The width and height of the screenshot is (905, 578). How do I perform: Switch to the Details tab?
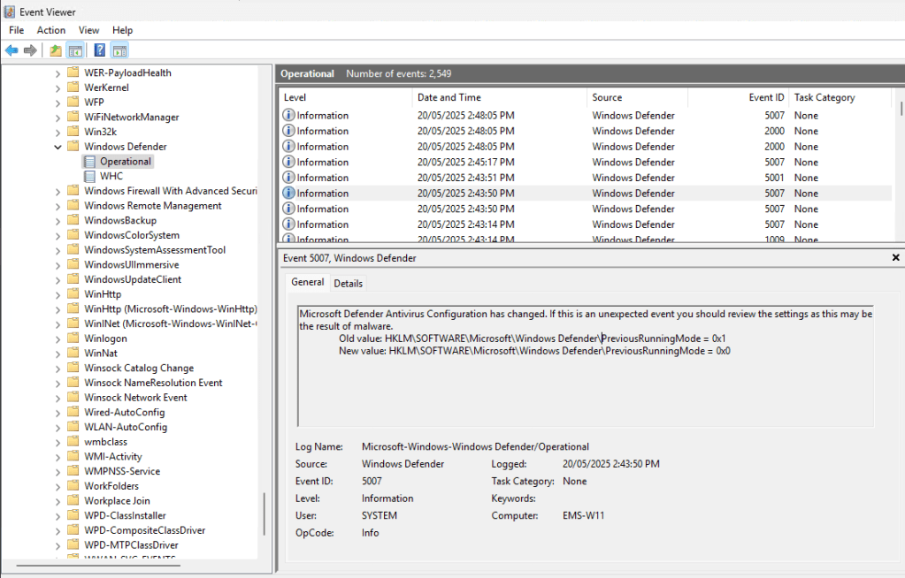pos(348,284)
